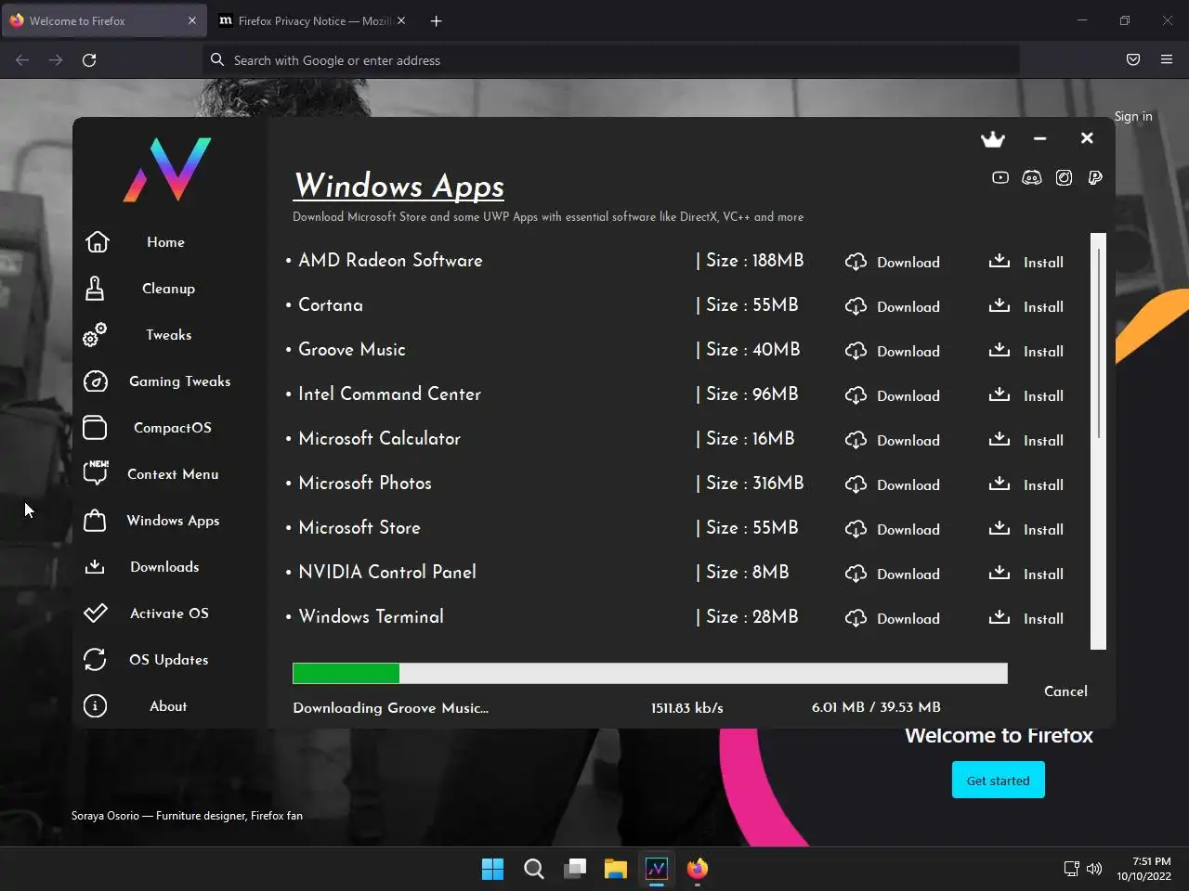
Task: Open the PayPal donate icon
Action: pos(1095,177)
